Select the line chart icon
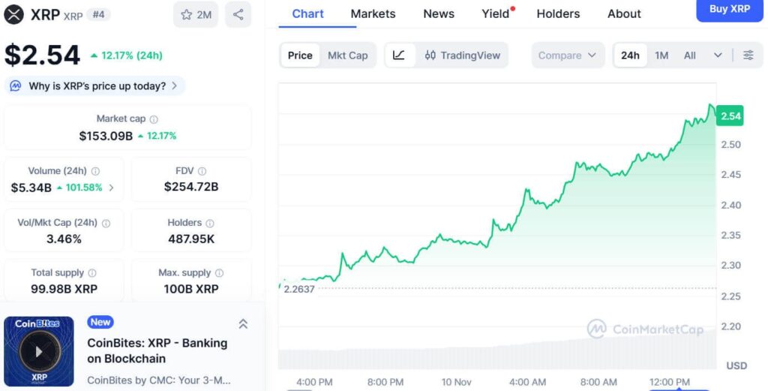The width and height of the screenshot is (768, 391). click(x=399, y=55)
